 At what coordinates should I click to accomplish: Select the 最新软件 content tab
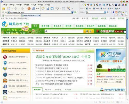(37, 90)
